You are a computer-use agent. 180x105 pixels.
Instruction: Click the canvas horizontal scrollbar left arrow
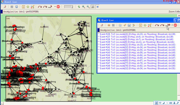coord(2,104)
